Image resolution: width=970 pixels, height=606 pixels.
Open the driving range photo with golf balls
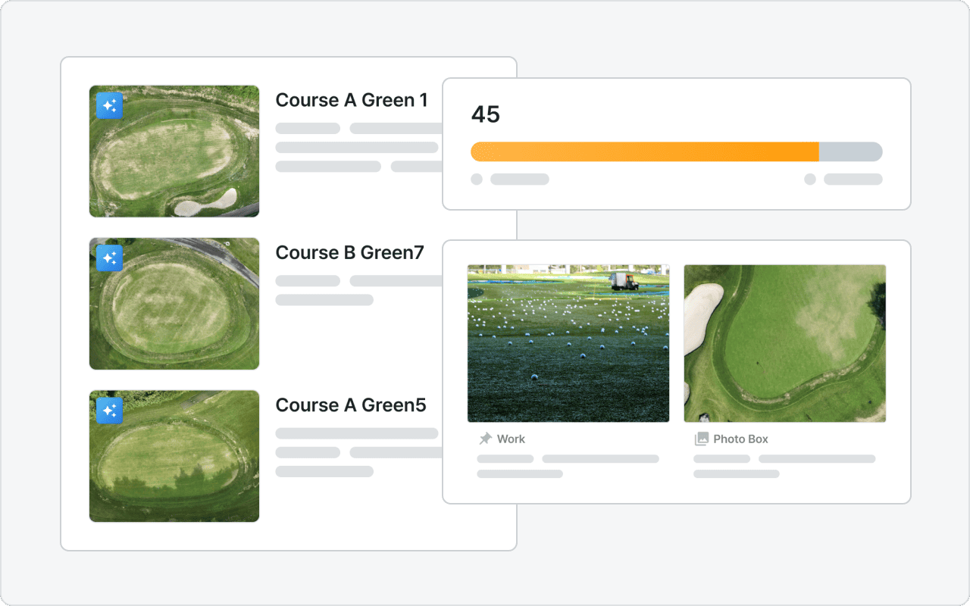pos(568,343)
